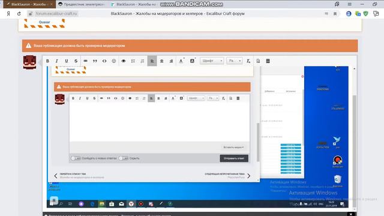The height and width of the screenshot is (216, 384).
Task: Open the browser hamburger menu
Action: coord(349,4)
